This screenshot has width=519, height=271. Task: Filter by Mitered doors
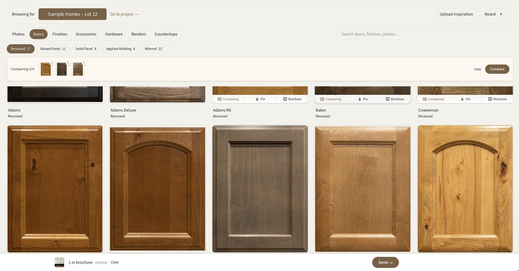click(153, 49)
